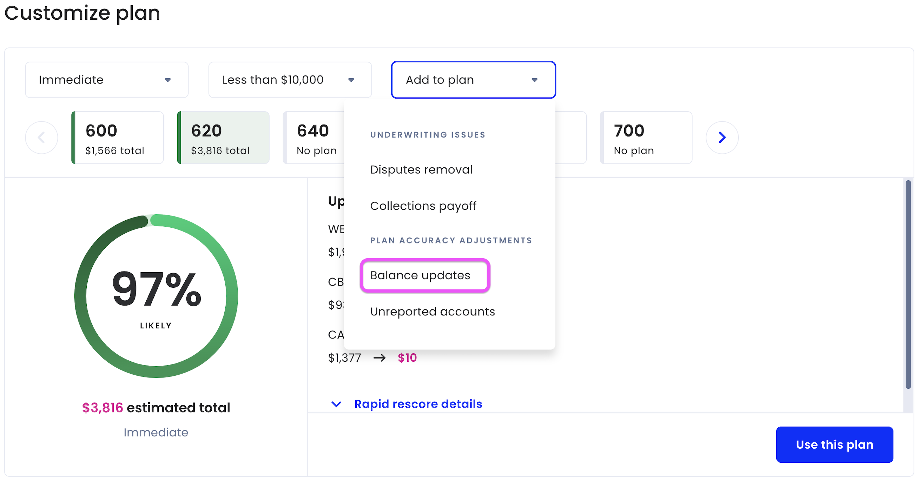
Task: Click the chevron on the Add to plan dropdown
Action: 534,80
